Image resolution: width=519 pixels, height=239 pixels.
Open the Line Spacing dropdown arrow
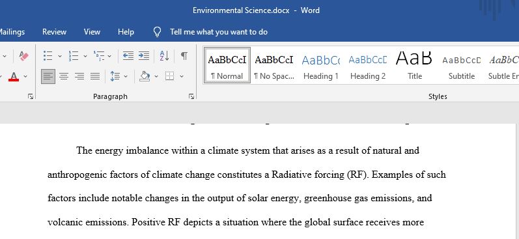(x=126, y=76)
